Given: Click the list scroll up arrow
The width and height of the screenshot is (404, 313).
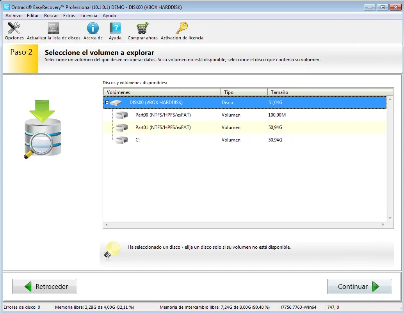Looking at the screenshot, I should (390, 99).
